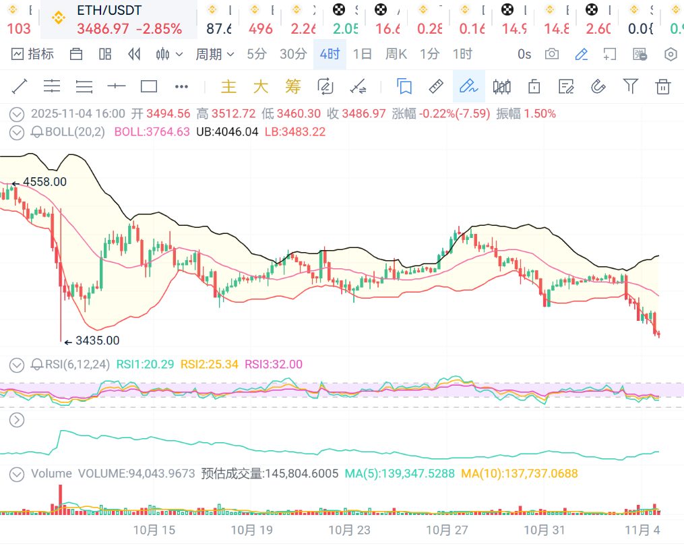Toggle the 筹 chip distribution indicator
The width and height of the screenshot is (684, 546).
(292, 86)
